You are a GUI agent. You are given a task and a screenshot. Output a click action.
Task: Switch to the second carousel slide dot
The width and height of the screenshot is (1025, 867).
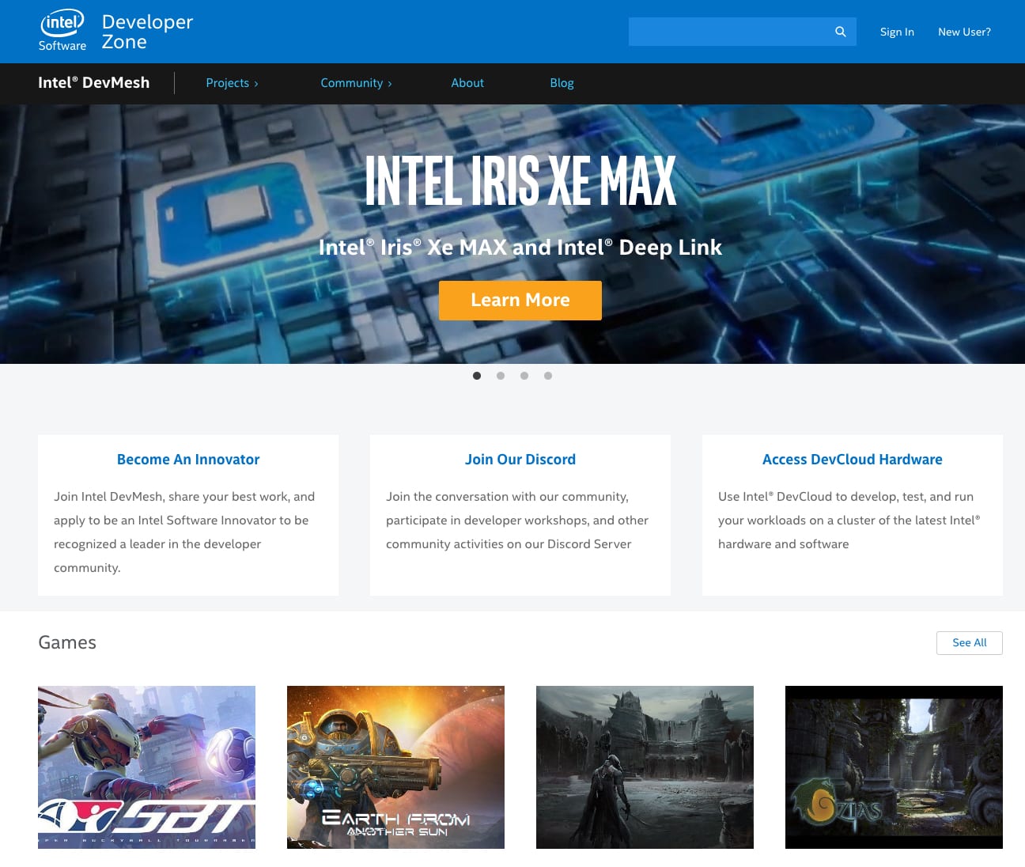tap(501, 376)
